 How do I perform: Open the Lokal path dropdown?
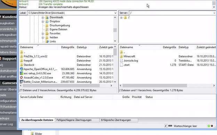click(x=115, y=13)
